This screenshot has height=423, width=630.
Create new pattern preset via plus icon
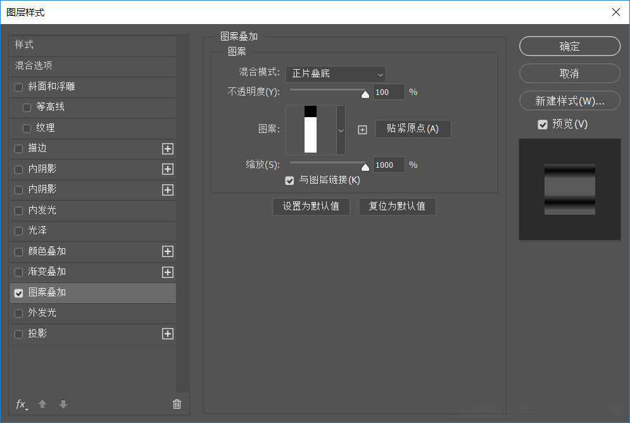(362, 129)
